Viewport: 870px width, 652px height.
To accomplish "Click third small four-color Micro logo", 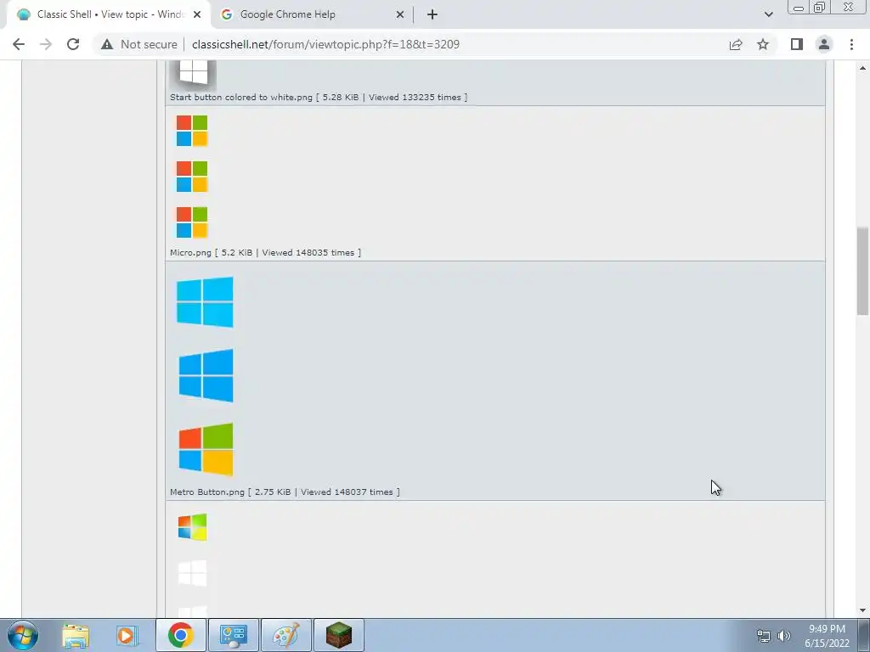I will click(x=192, y=222).
